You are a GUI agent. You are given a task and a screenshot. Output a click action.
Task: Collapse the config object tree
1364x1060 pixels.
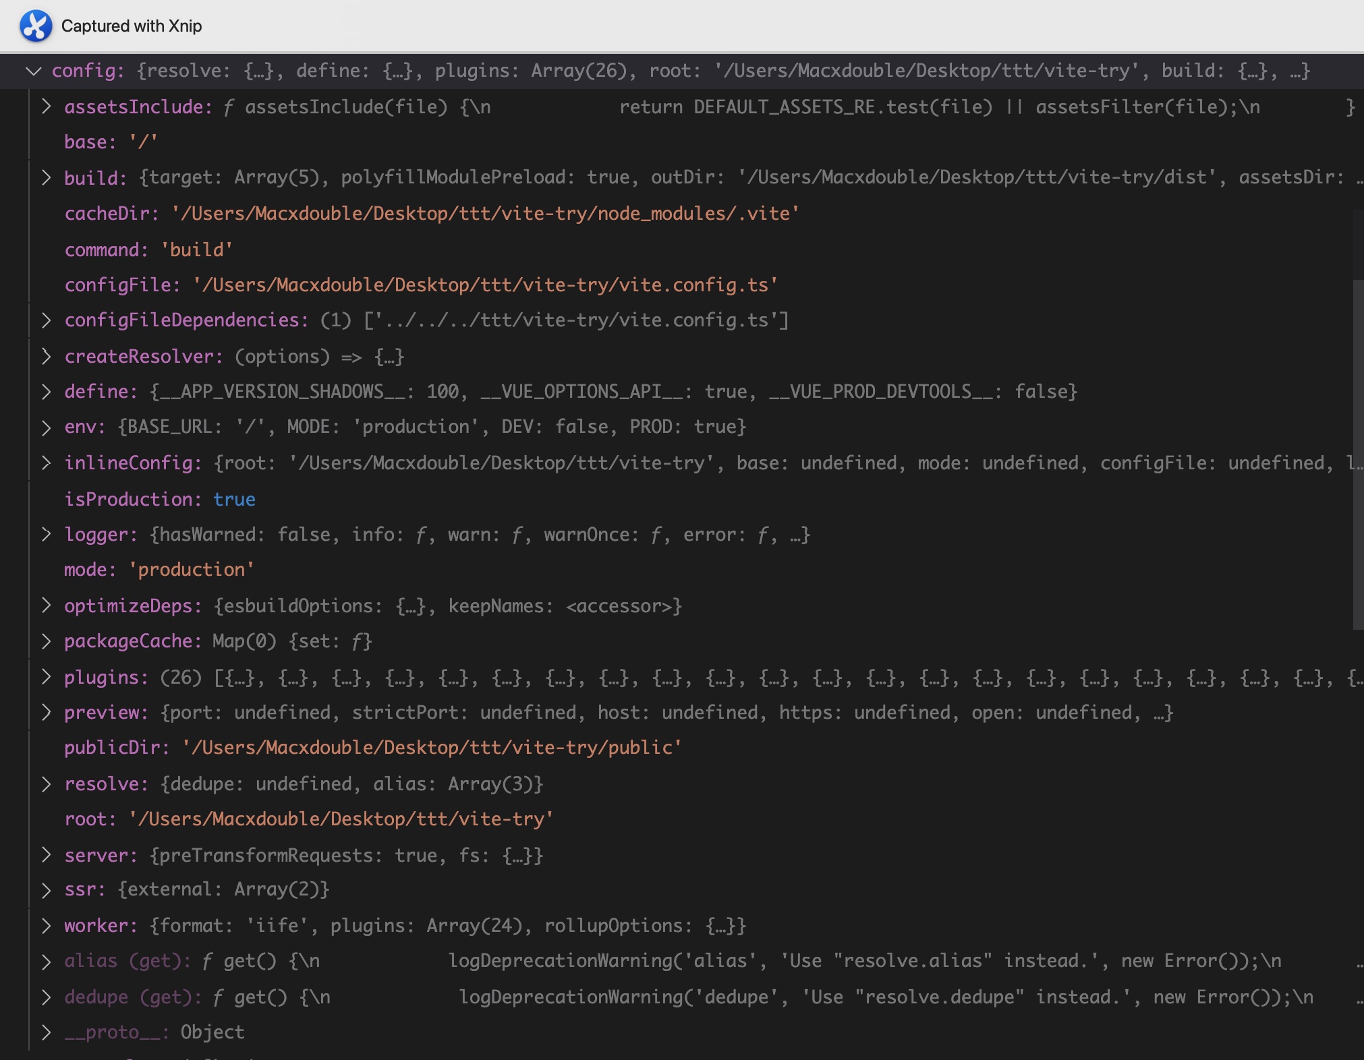(33, 71)
